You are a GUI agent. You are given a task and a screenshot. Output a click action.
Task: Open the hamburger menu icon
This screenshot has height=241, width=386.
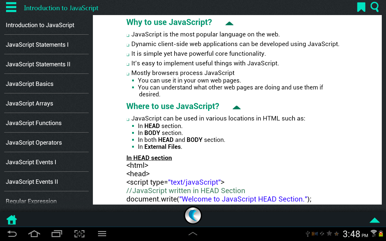(11, 7)
